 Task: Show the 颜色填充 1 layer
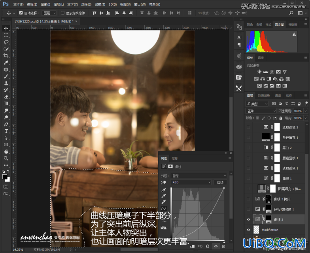coord(248,138)
